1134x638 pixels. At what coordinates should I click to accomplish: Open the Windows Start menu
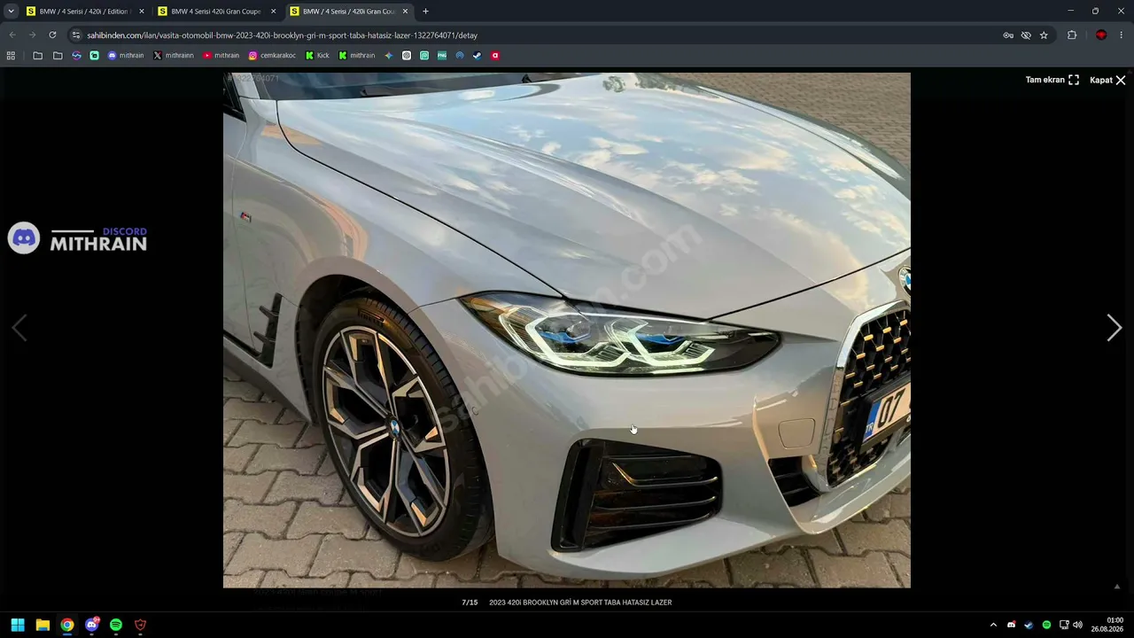(x=18, y=625)
